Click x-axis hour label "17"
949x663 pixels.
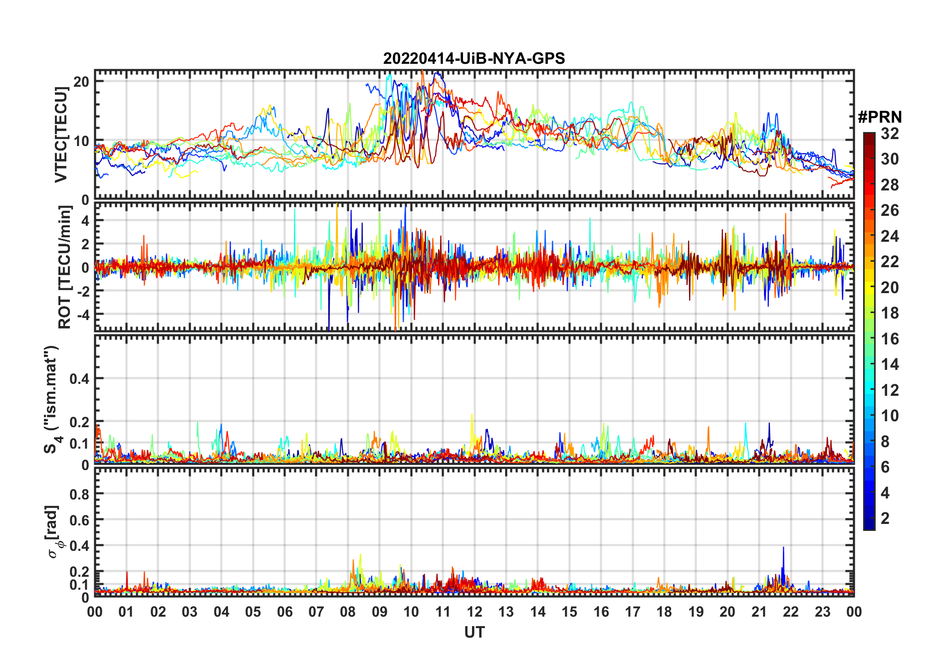tap(633, 612)
